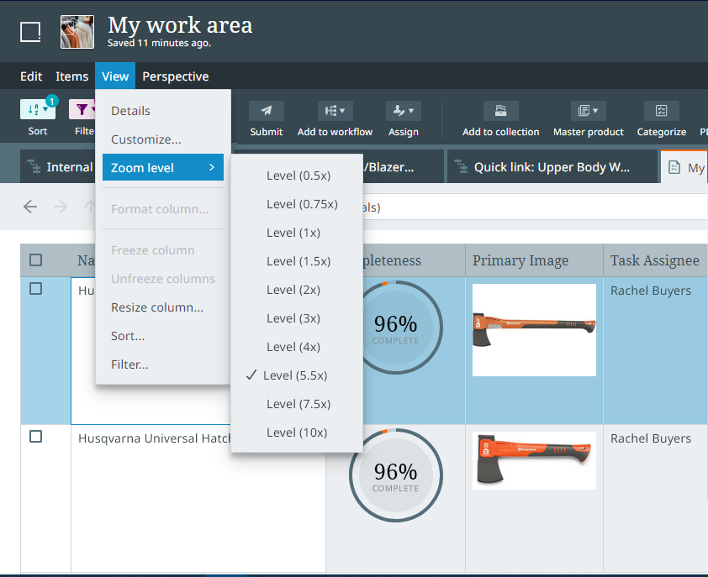Click the square icon beside the avatar
This screenshot has width=708, height=577.
(30, 32)
